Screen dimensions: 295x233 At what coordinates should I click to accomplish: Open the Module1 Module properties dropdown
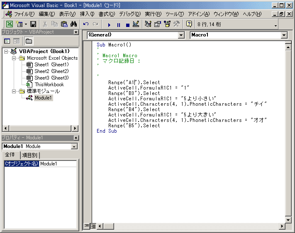[74, 146]
